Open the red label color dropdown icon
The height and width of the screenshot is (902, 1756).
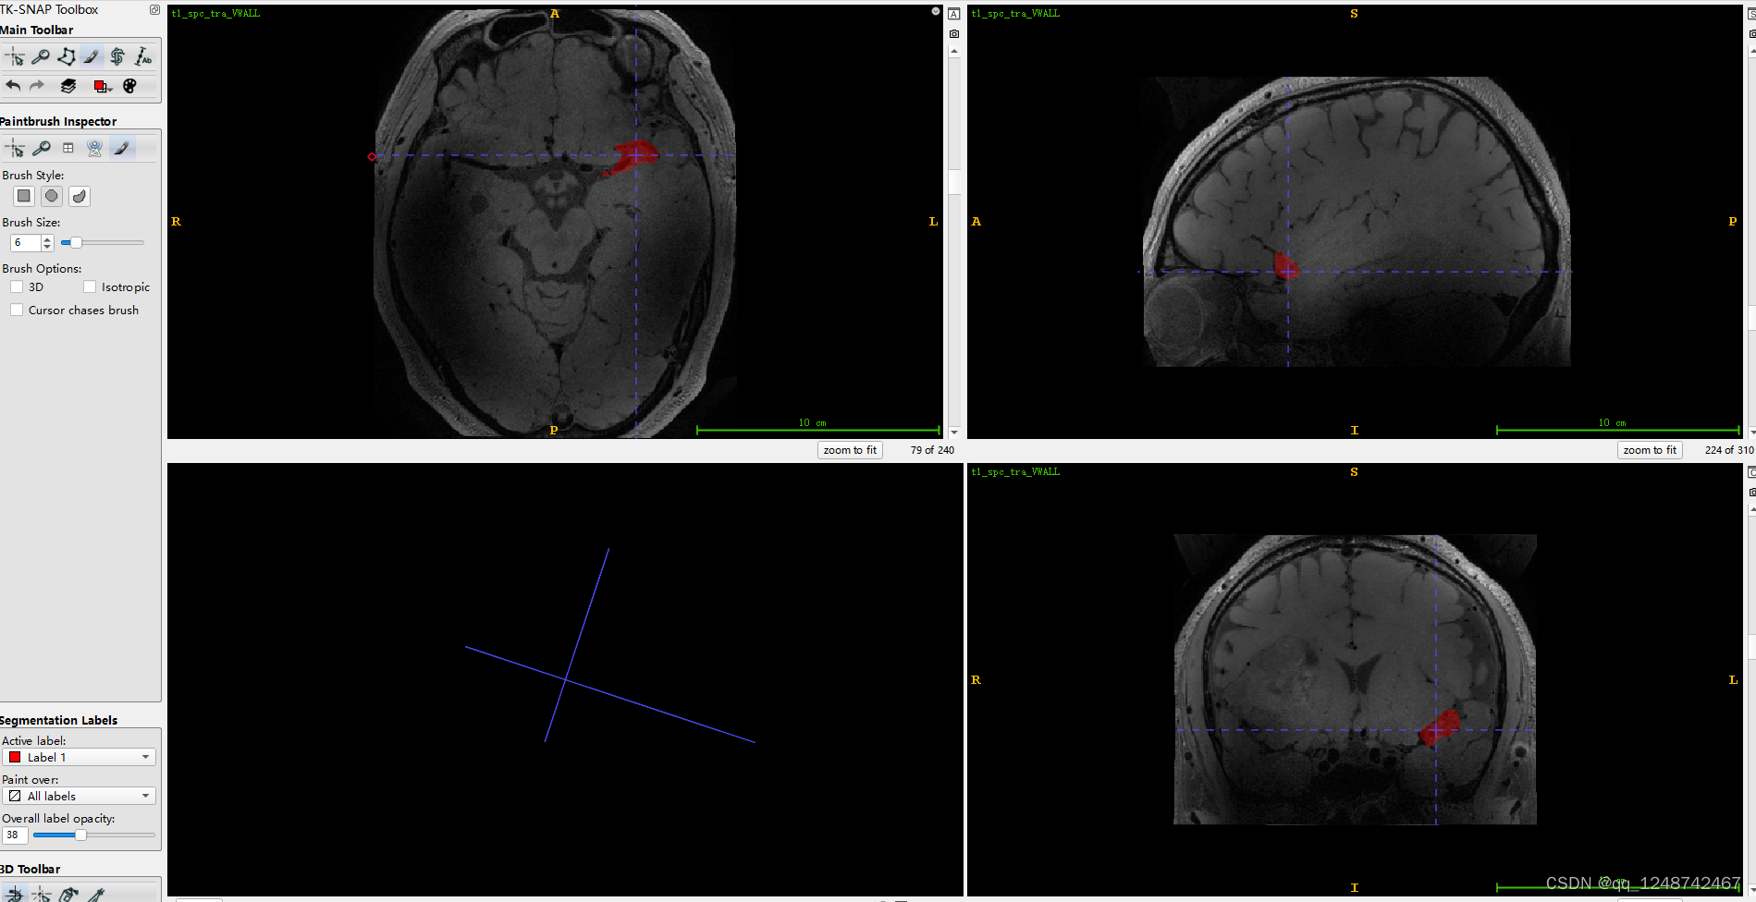(x=103, y=86)
